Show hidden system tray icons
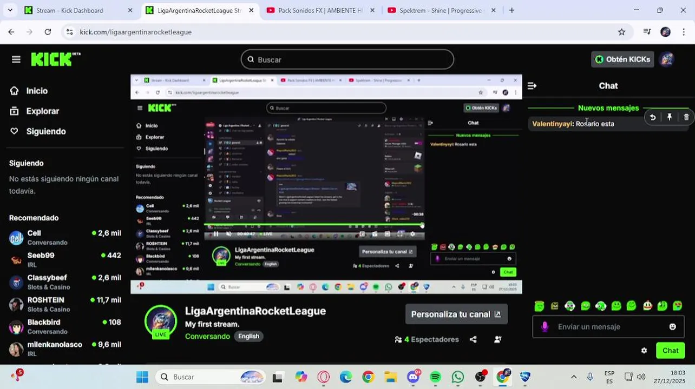 coord(574,377)
